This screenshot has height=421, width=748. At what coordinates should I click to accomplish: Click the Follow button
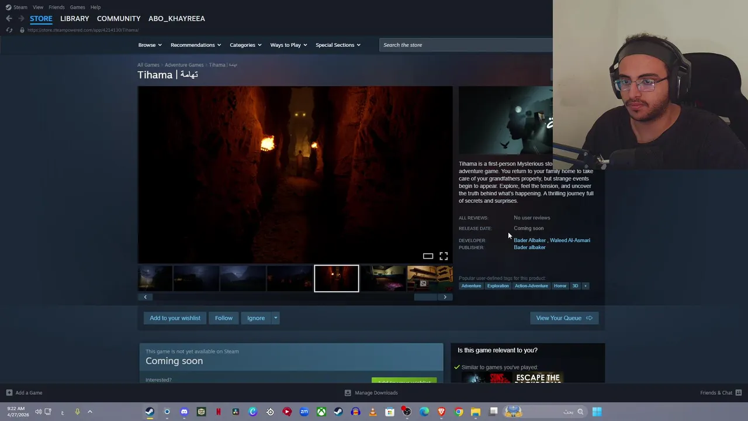[223, 318]
